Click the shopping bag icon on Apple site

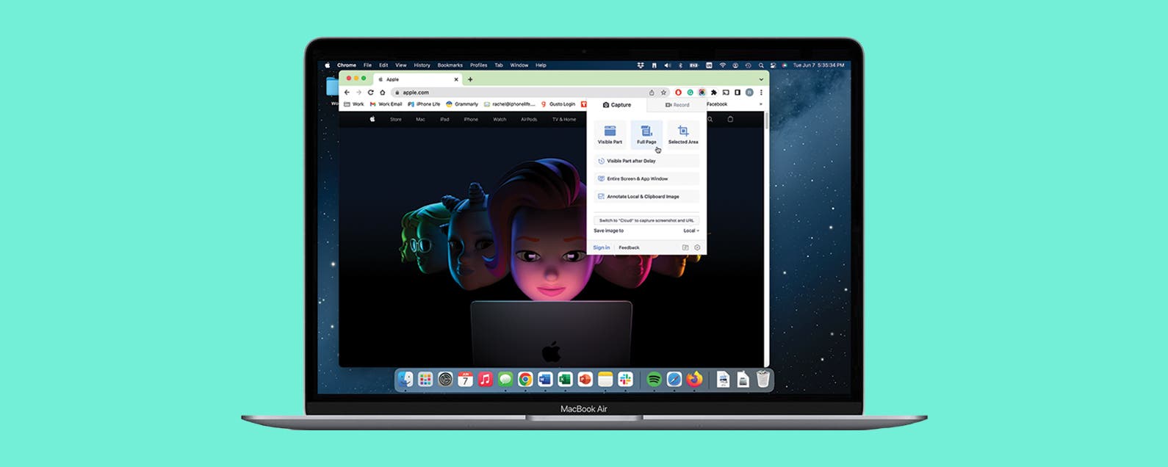point(729,119)
